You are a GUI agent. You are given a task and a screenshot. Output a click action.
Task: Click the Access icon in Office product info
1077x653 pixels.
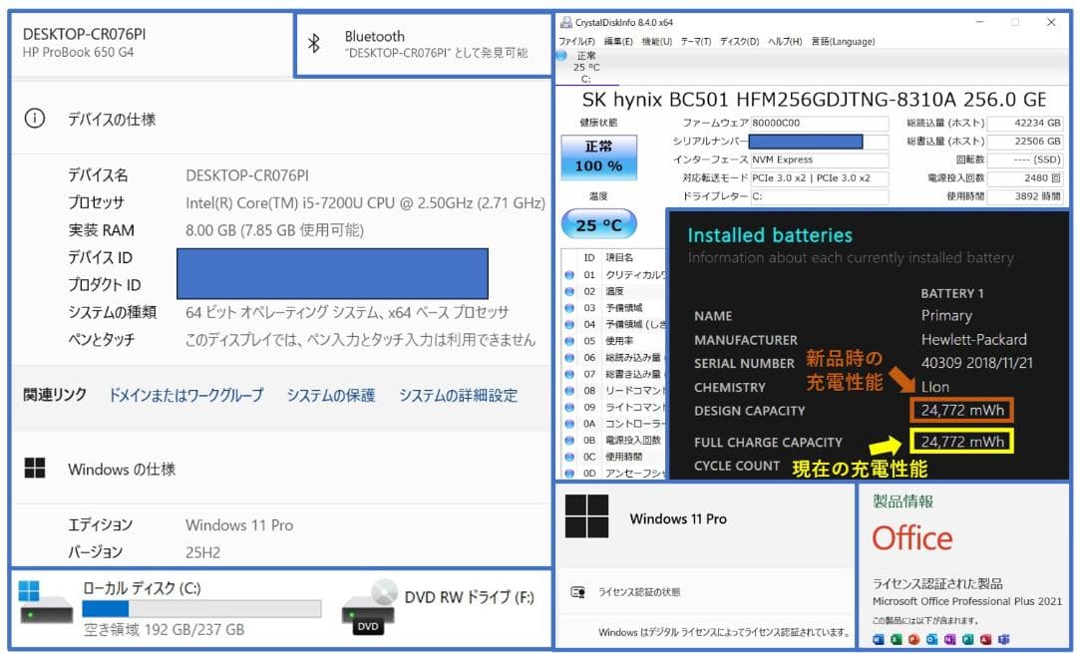point(986,639)
